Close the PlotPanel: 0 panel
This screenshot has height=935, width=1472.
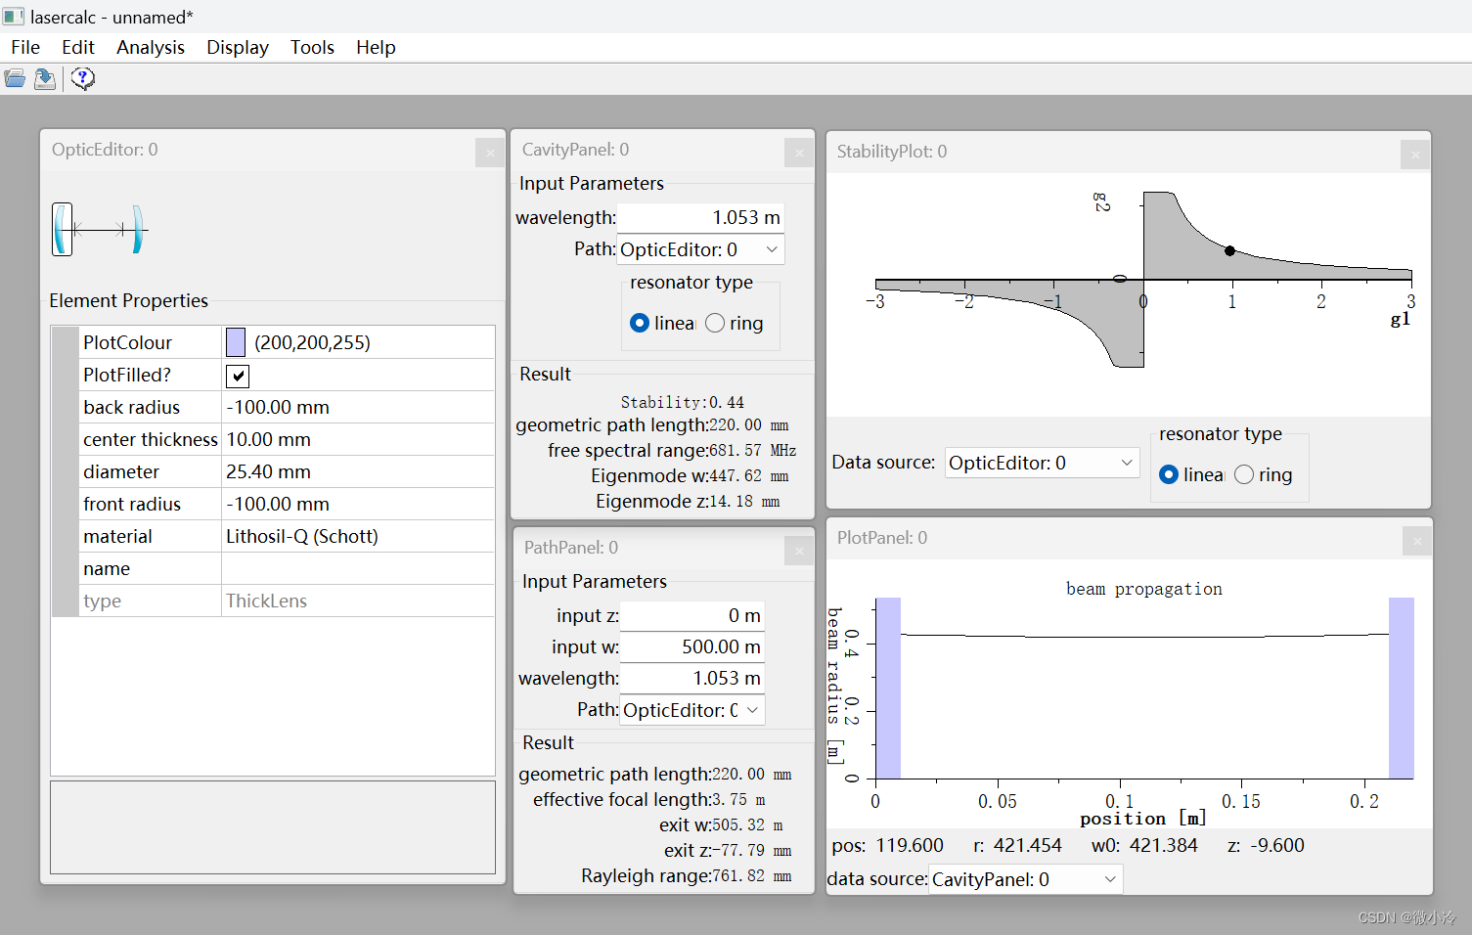click(1417, 541)
